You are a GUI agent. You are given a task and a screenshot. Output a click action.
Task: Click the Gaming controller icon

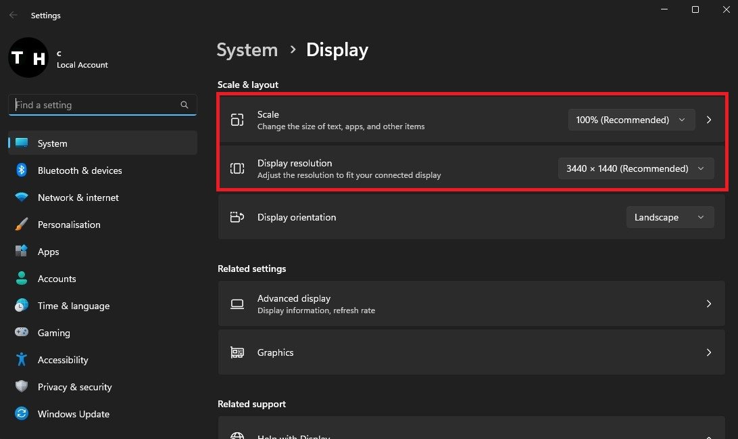tap(22, 333)
